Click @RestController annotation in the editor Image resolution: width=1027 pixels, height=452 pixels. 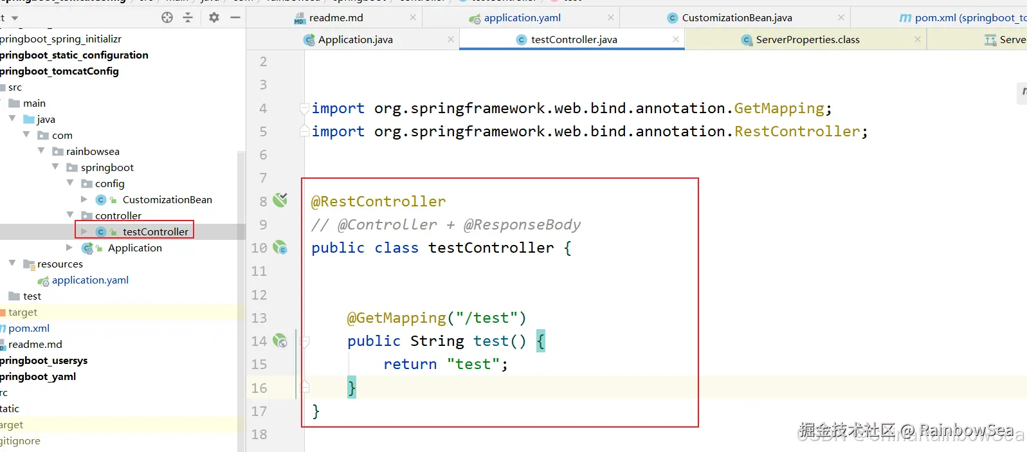coord(378,201)
